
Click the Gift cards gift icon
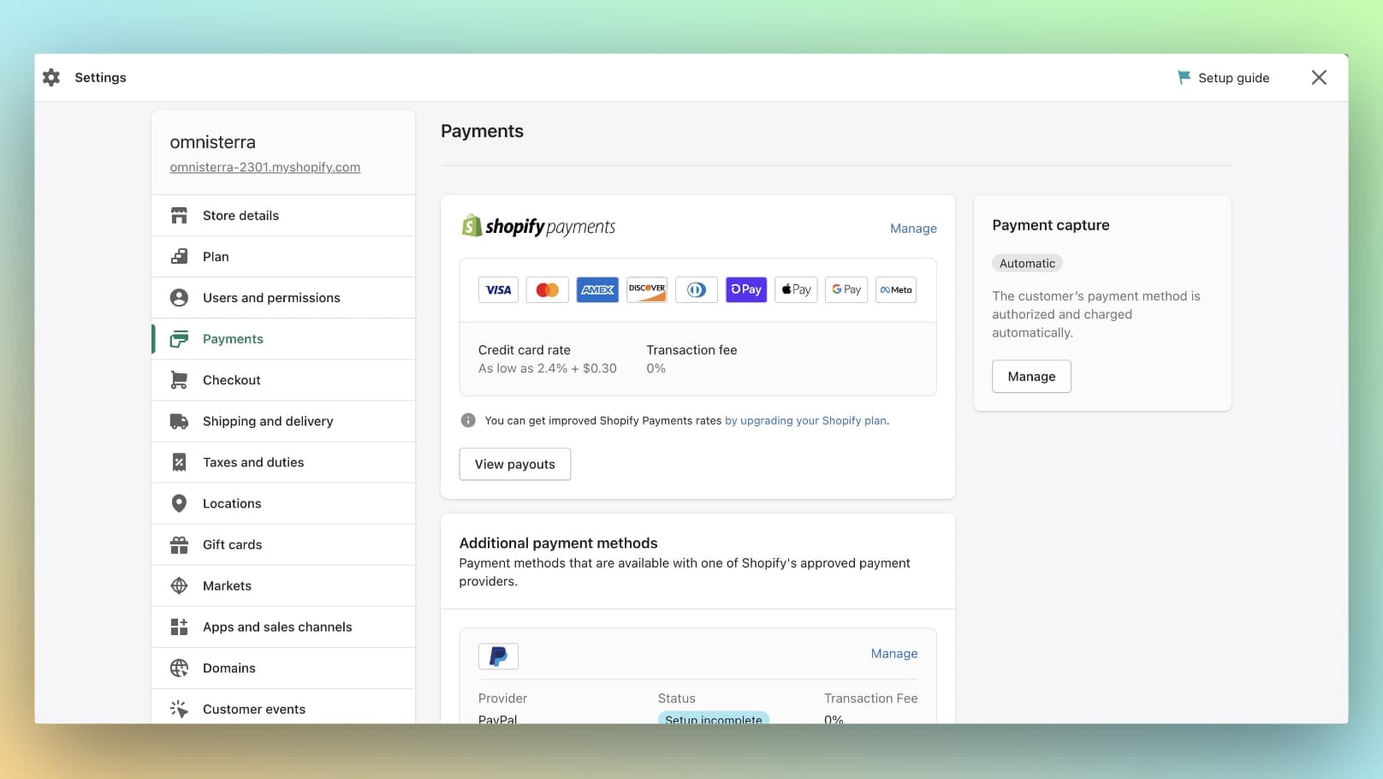(179, 544)
